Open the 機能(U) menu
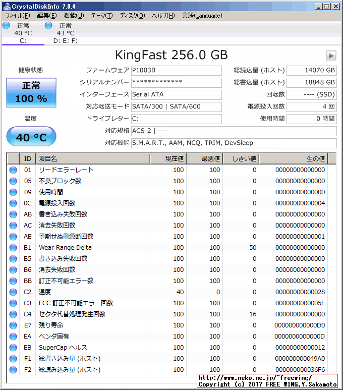 pos(74,16)
